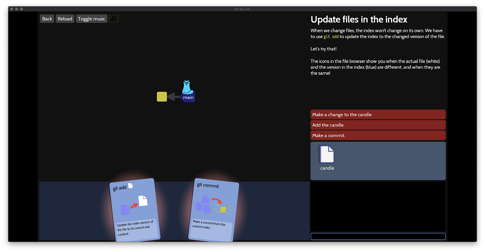The height and width of the screenshot is (252, 485).
Task: Click the blue owl HEAD mascot
Action: (187, 87)
